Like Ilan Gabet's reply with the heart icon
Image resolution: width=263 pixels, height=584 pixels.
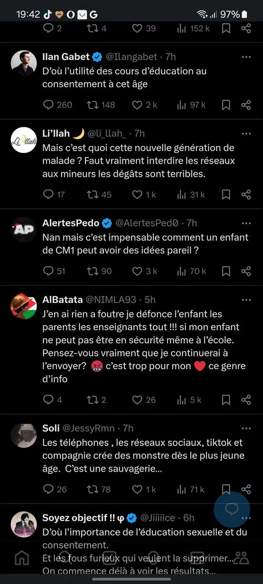tap(137, 106)
